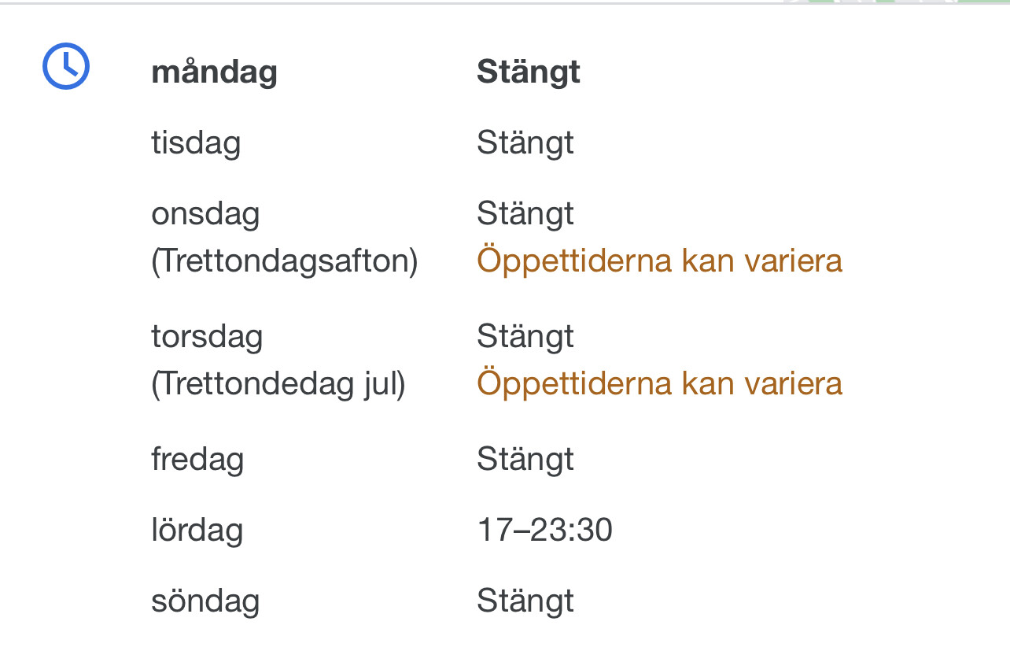Viewport: 1010px width, 662px height.
Task: Click the (Trettondagsafton) holiday note
Action: (284, 261)
